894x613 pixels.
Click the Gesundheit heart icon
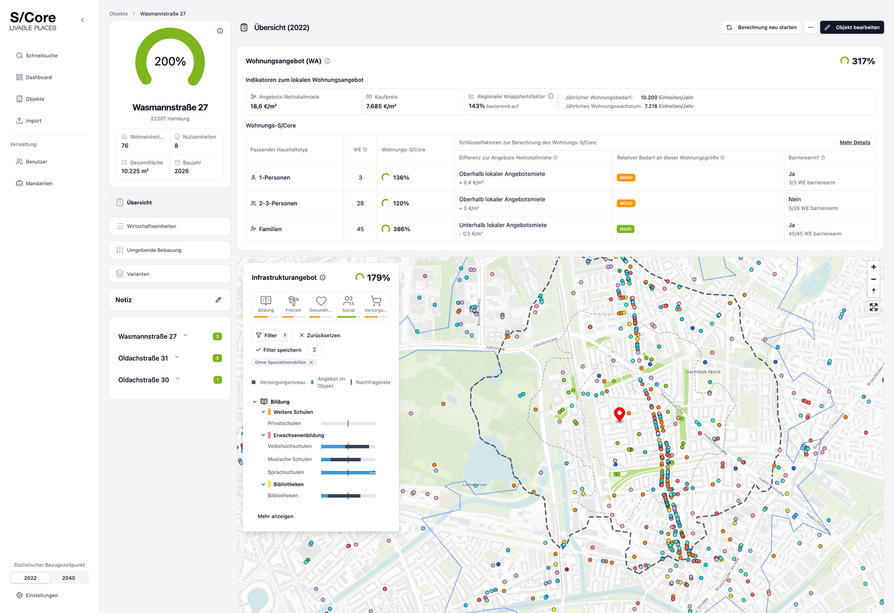click(321, 302)
